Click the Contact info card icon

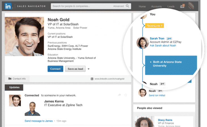click(x=10, y=79)
